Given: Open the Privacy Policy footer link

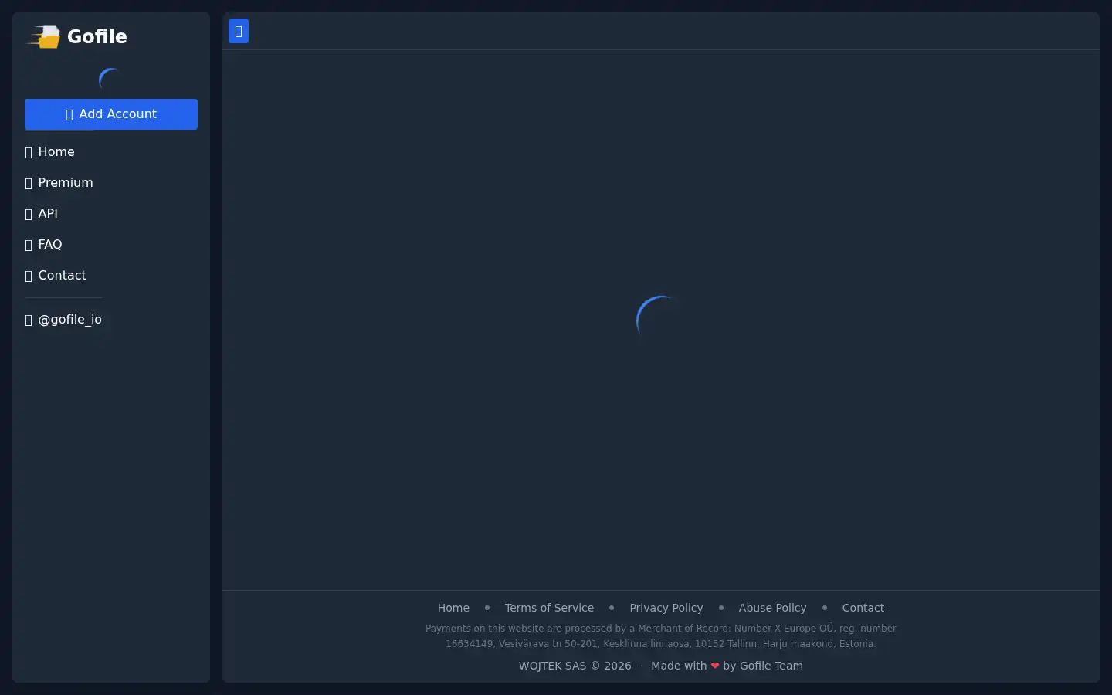Looking at the screenshot, I should [x=666, y=608].
